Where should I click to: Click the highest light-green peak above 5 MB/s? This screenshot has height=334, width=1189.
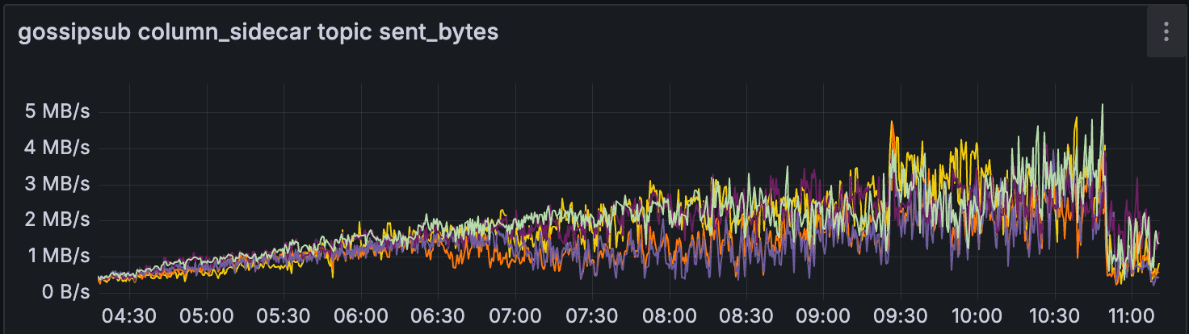point(1102,106)
